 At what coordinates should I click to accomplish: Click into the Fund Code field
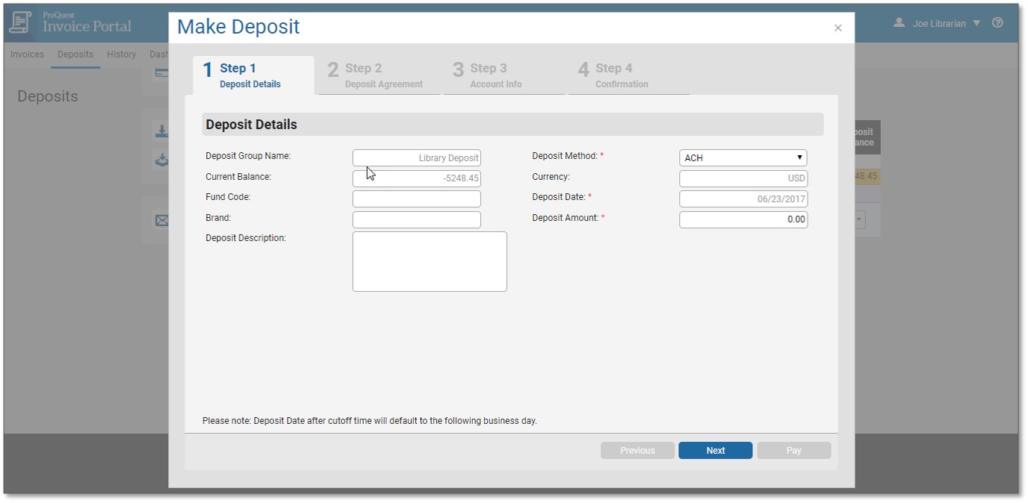417,199
